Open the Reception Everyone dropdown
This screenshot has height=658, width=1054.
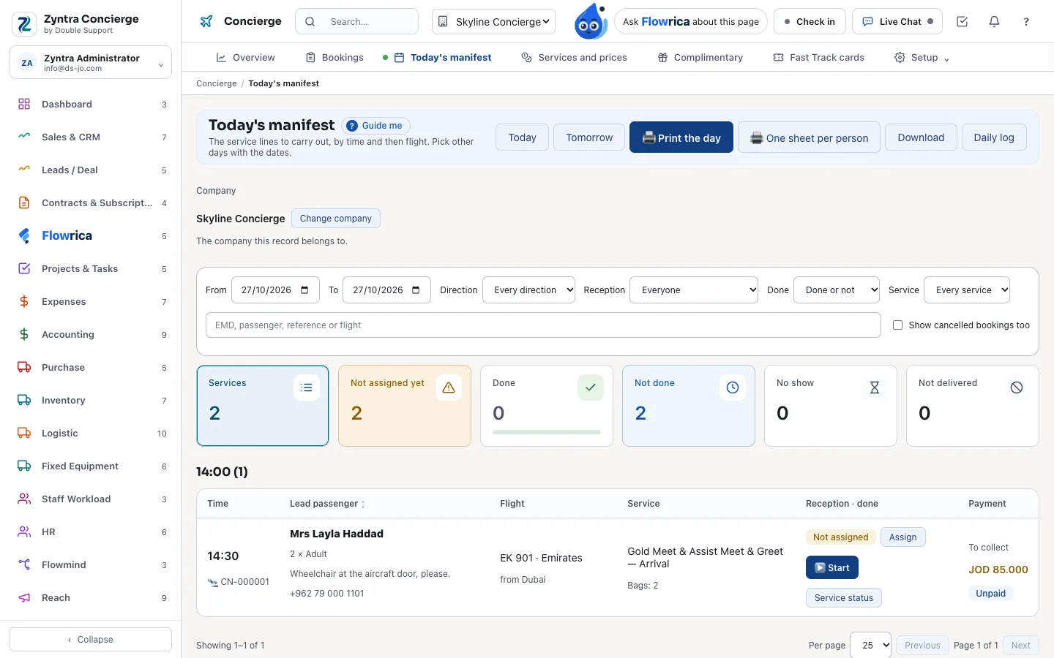pos(695,290)
